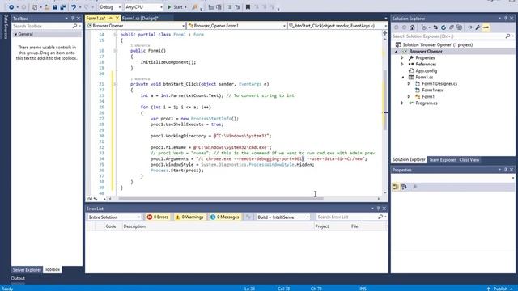
Task: Close the Form1.cs tab
Action: [x=117, y=18]
